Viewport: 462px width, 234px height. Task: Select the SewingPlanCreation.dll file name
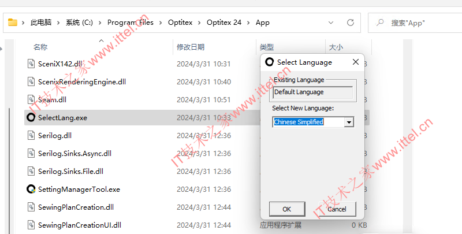(x=76, y=207)
